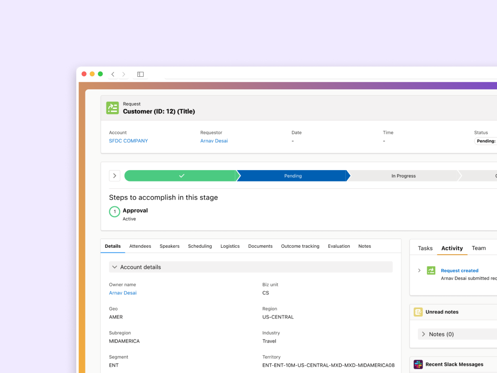This screenshot has width=497, height=373.
Task: Click the US-CENTRAL region value
Action: (x=278, y=317)
